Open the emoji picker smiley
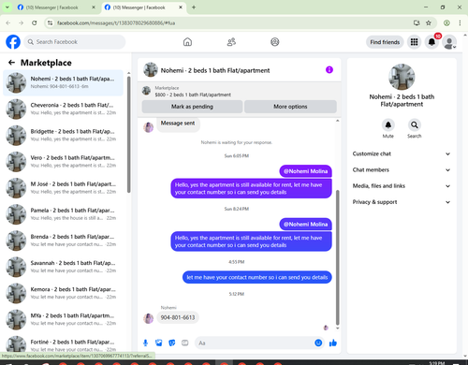The width and height of the screenshot is (468, 365). pyautogui.click(x=318, y=343)
